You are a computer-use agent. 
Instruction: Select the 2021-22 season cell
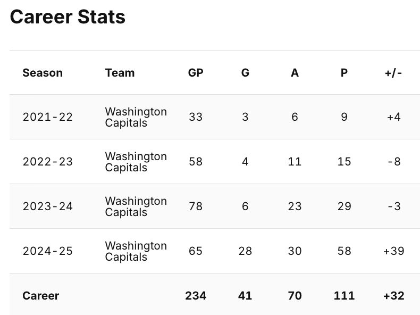tap(48, 117)
